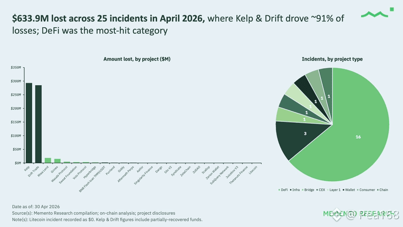
Task: Click the Singularity Finance x-axis label
Action: point(144,175)
